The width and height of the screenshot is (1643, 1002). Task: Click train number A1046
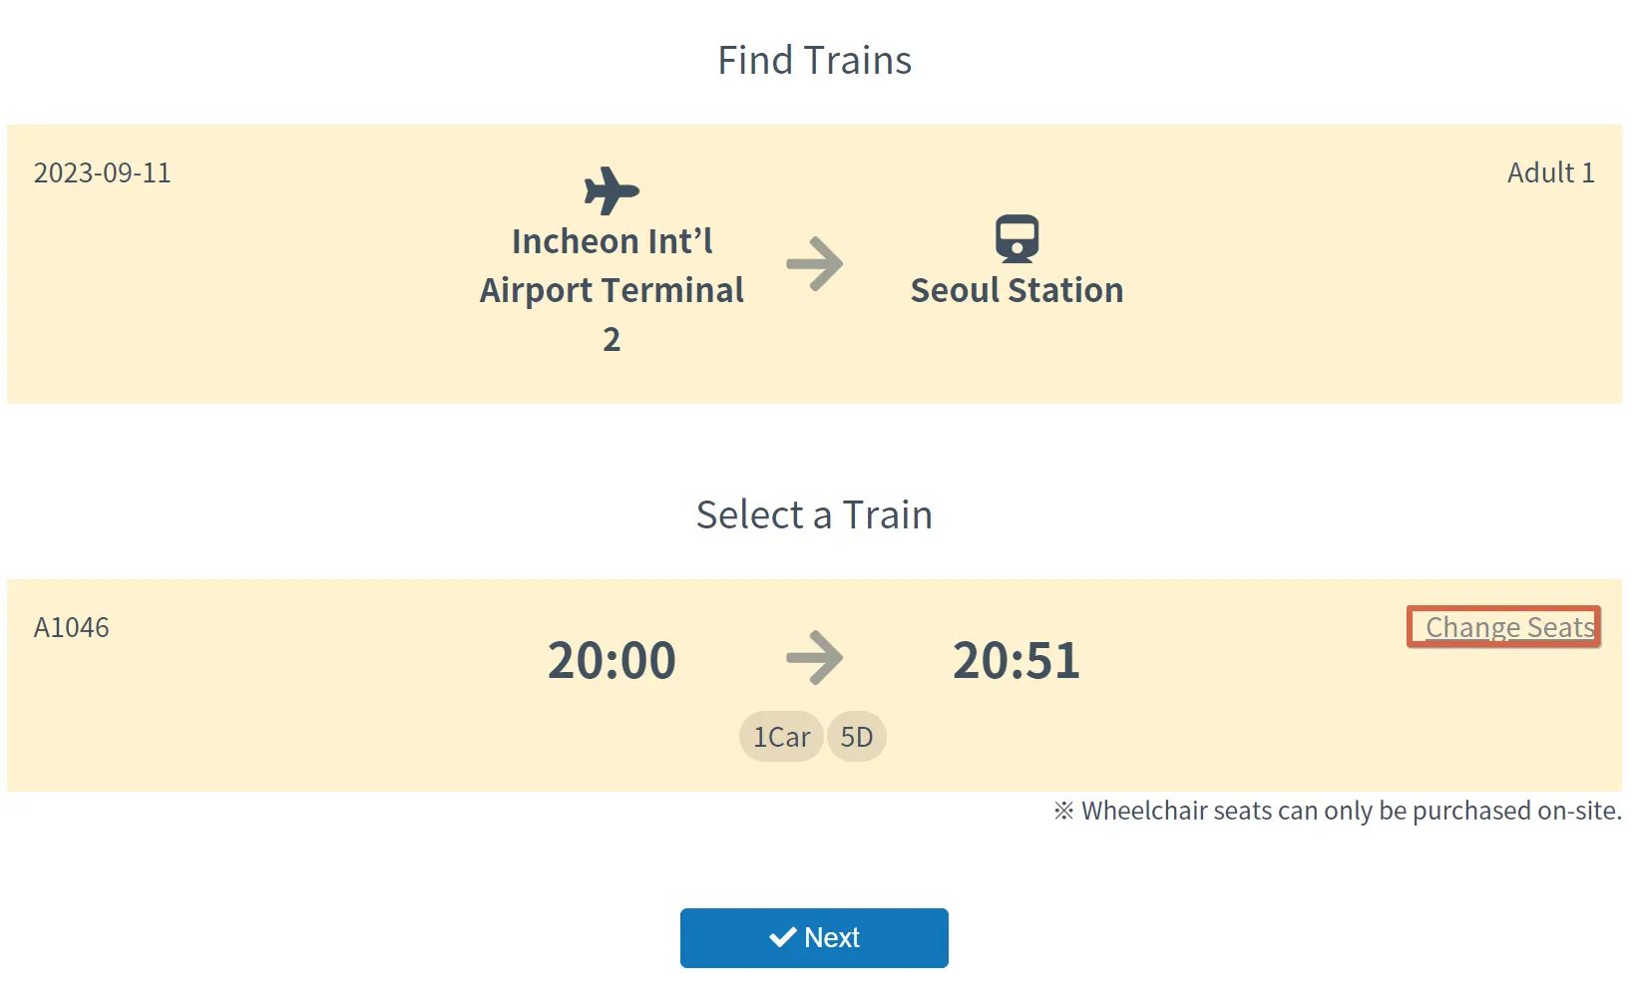click(x=72, y=627)
